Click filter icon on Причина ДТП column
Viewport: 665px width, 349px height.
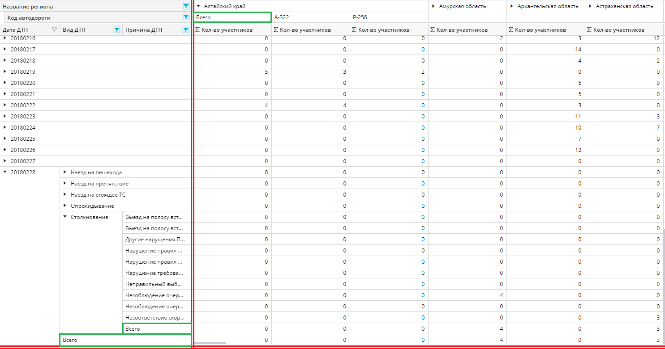[x=186, y=30]
